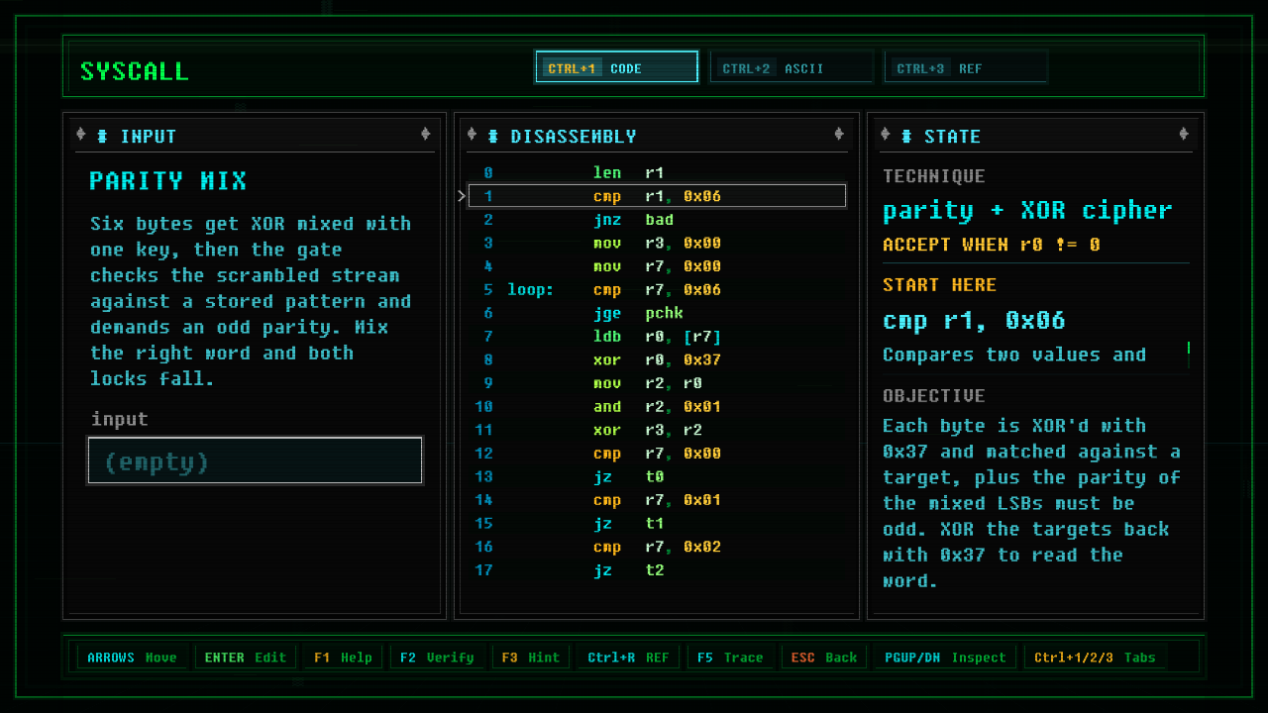This screenshot has width=1268, height=713.
Task: Open the CTRL+2 ASCII tab
Action: pyautogui.click(x=791, y=67)
